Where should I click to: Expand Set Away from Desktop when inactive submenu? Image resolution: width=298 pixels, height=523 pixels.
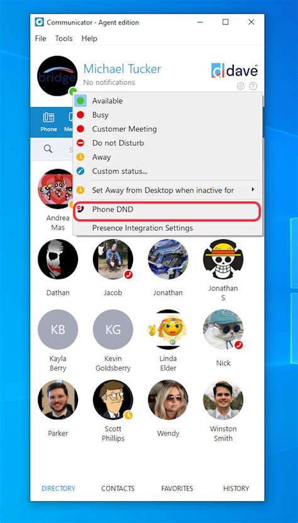[x=168, y=190]
